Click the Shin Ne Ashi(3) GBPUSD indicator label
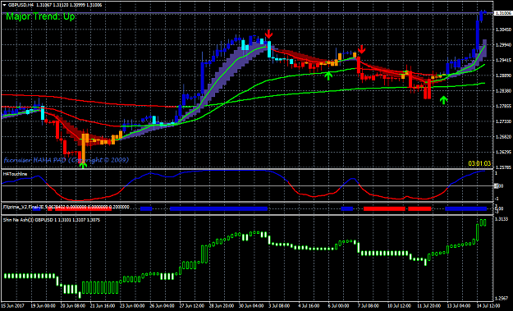 point(52,220)
